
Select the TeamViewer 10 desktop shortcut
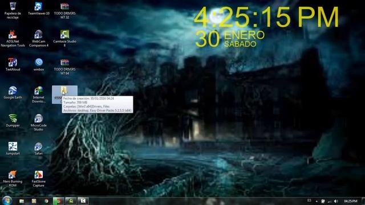(x=39, y=9)
